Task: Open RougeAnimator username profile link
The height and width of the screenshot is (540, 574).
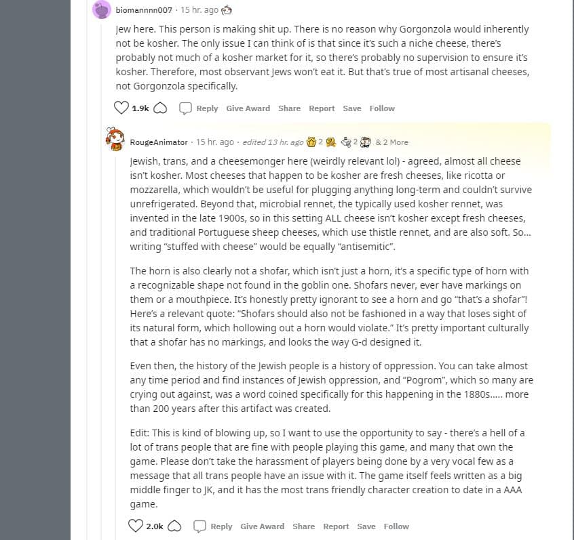Action: point(159,142)
